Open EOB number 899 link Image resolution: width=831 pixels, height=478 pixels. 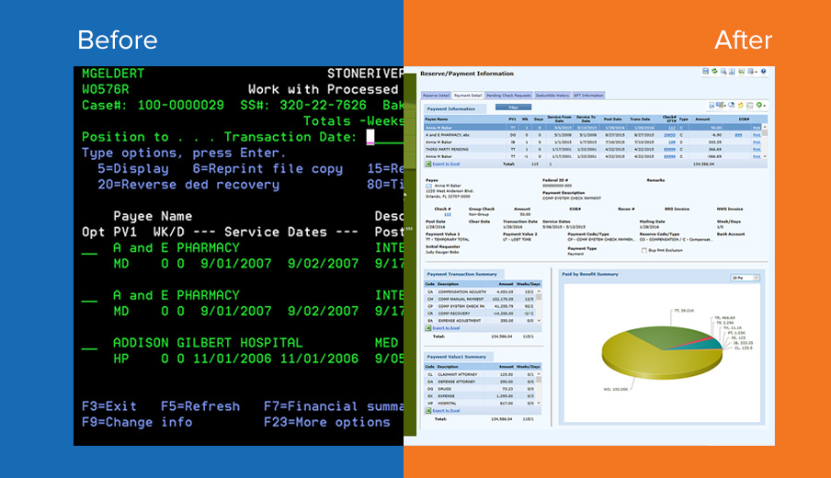pos(738,135)
